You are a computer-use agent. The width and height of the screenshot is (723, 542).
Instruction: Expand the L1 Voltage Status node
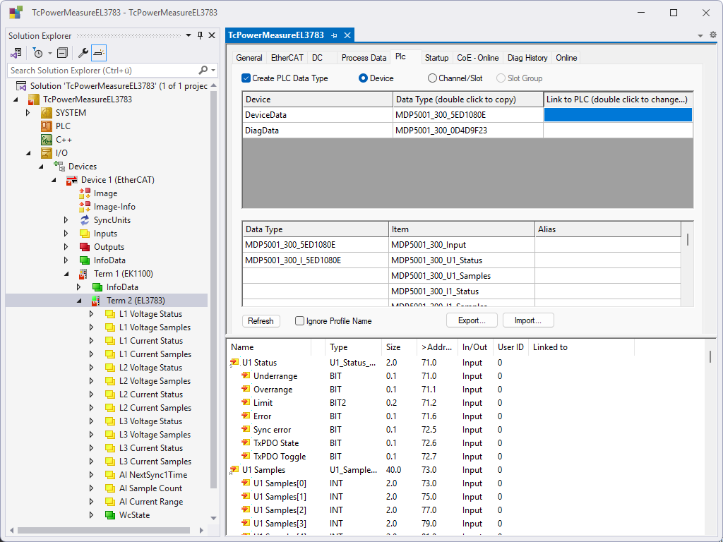tap(92, 314)
